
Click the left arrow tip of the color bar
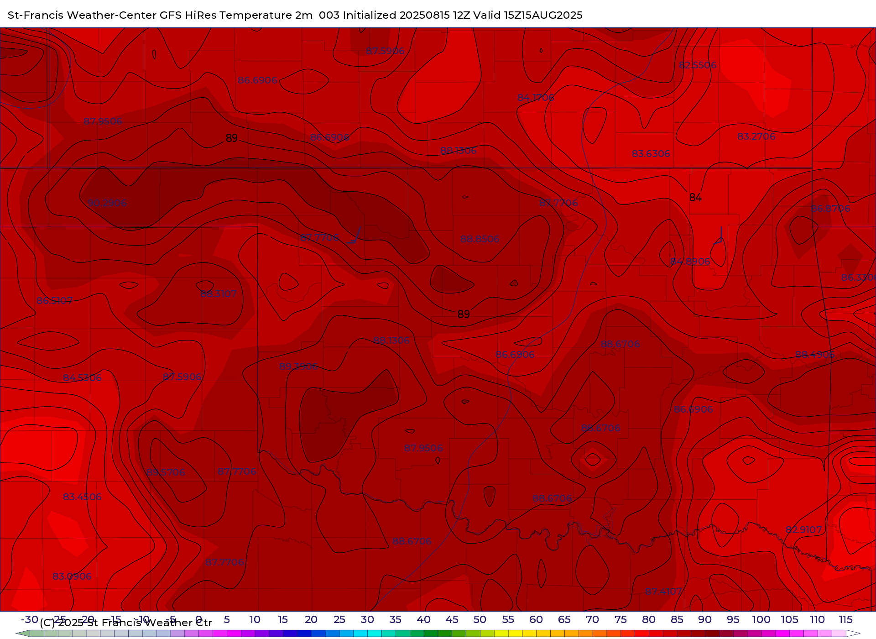(23, 634)
